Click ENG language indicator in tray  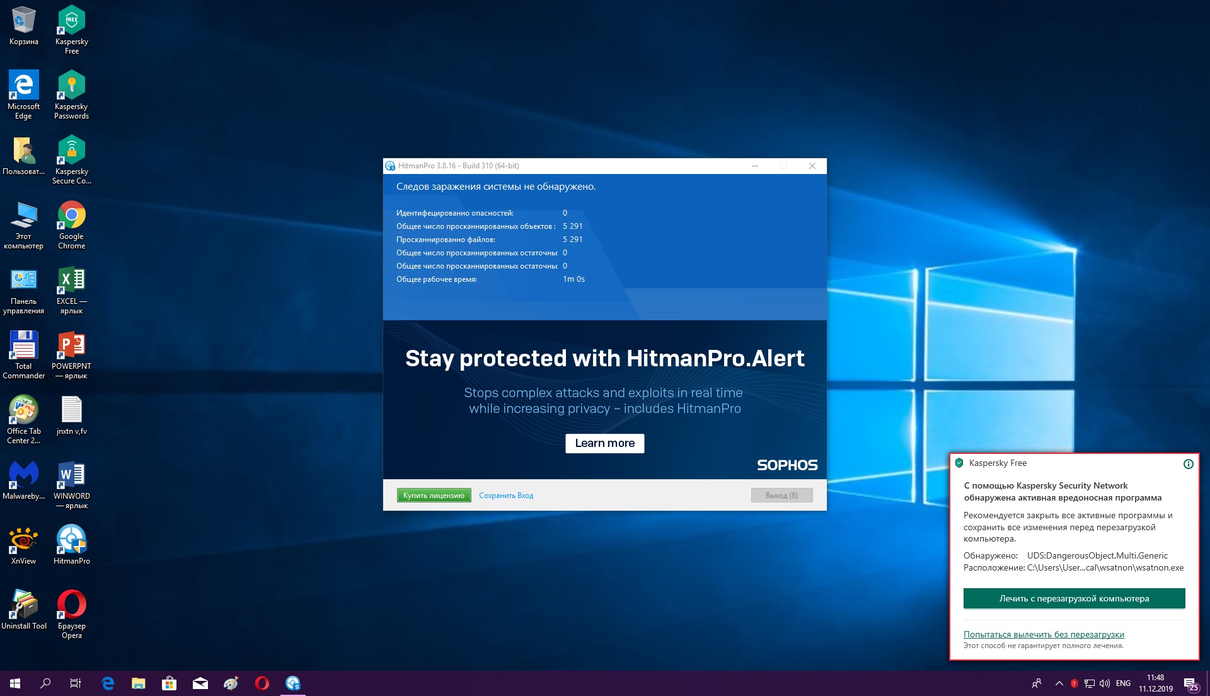coord(1123,683)
